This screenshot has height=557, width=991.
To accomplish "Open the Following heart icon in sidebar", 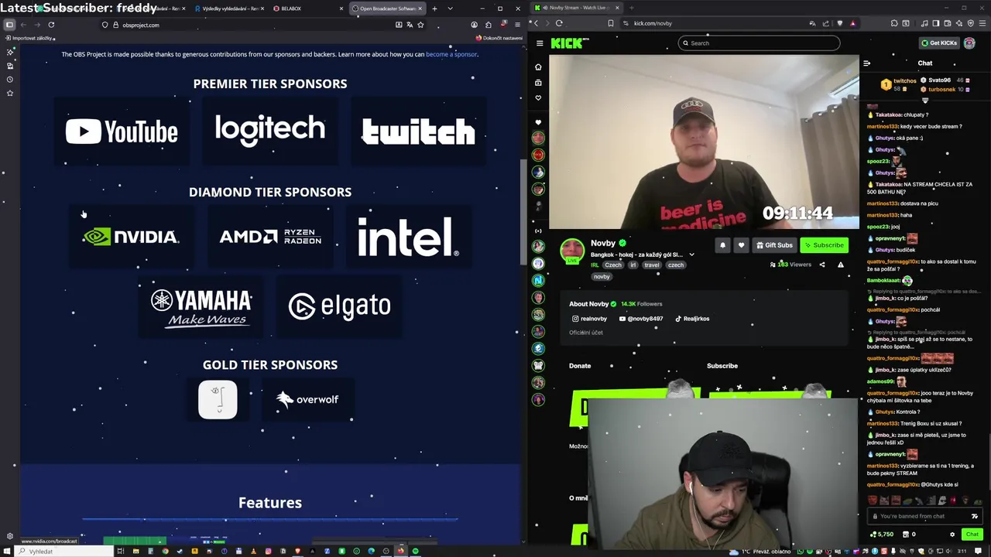I will [538, 98].
